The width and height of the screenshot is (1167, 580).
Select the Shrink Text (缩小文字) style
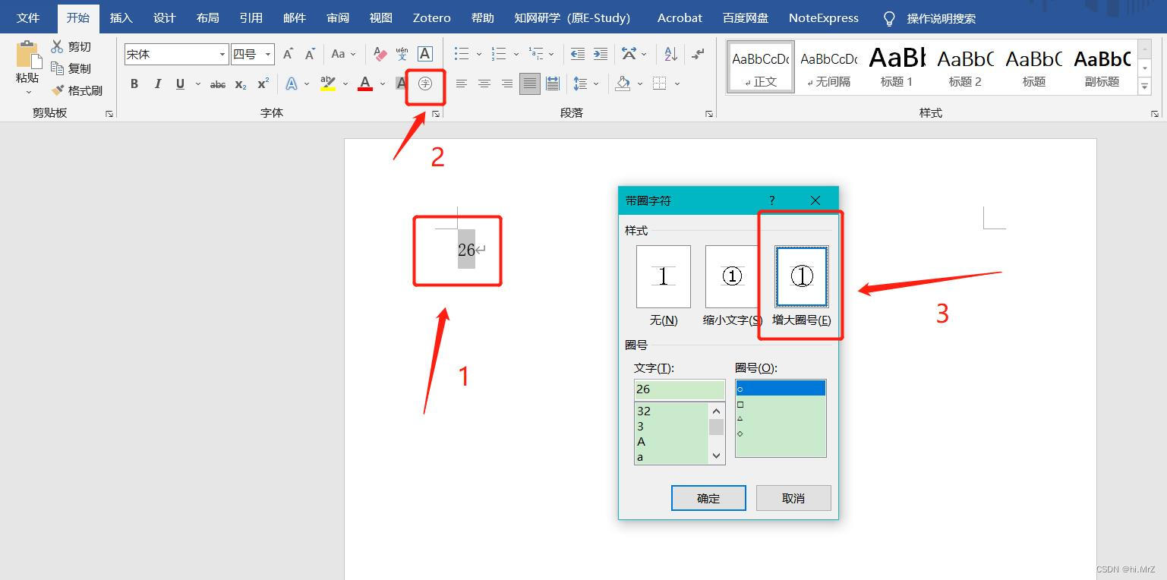[732, 276]
